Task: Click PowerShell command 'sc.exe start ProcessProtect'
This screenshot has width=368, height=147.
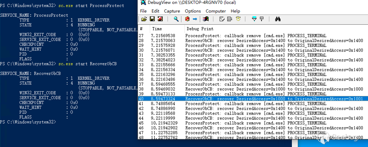Action: click(91, 6)
